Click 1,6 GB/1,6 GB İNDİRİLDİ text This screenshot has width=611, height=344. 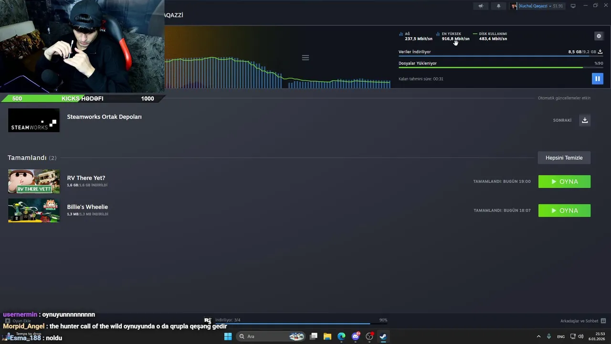click(x=87, y=185)
